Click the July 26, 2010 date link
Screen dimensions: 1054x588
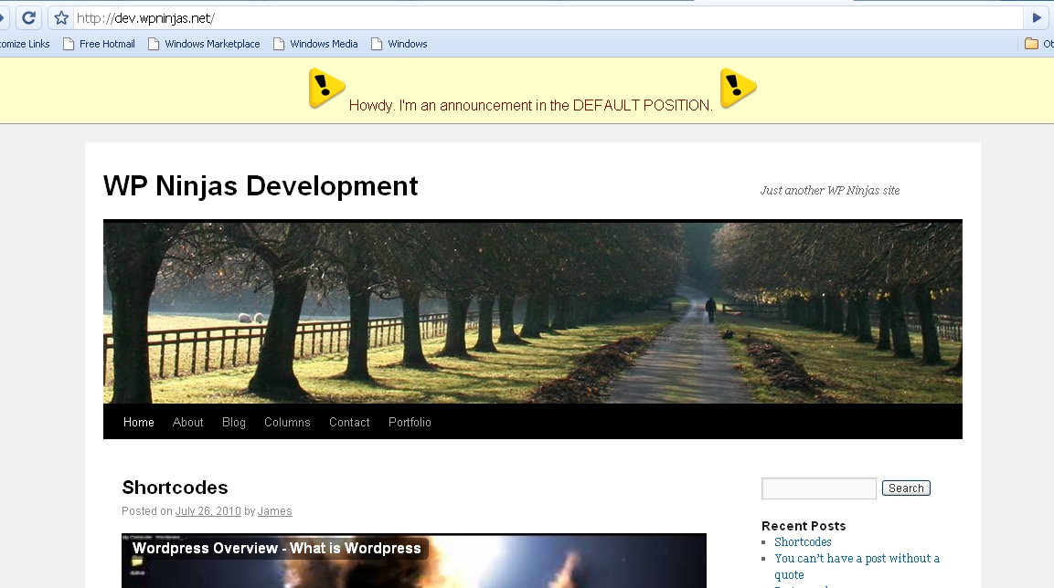point(208,511)
